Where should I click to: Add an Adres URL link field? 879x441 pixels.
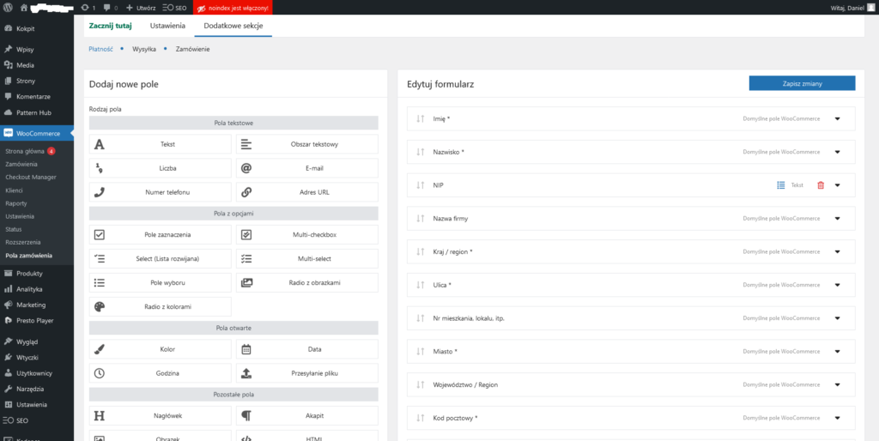pos(307,192)
